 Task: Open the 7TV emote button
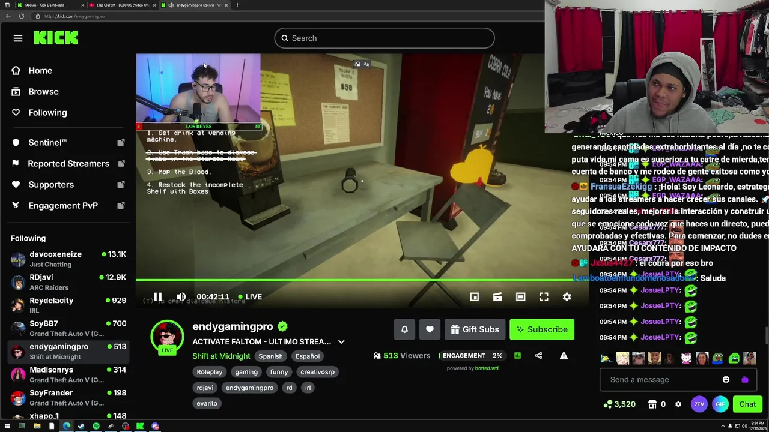[699, 404]
